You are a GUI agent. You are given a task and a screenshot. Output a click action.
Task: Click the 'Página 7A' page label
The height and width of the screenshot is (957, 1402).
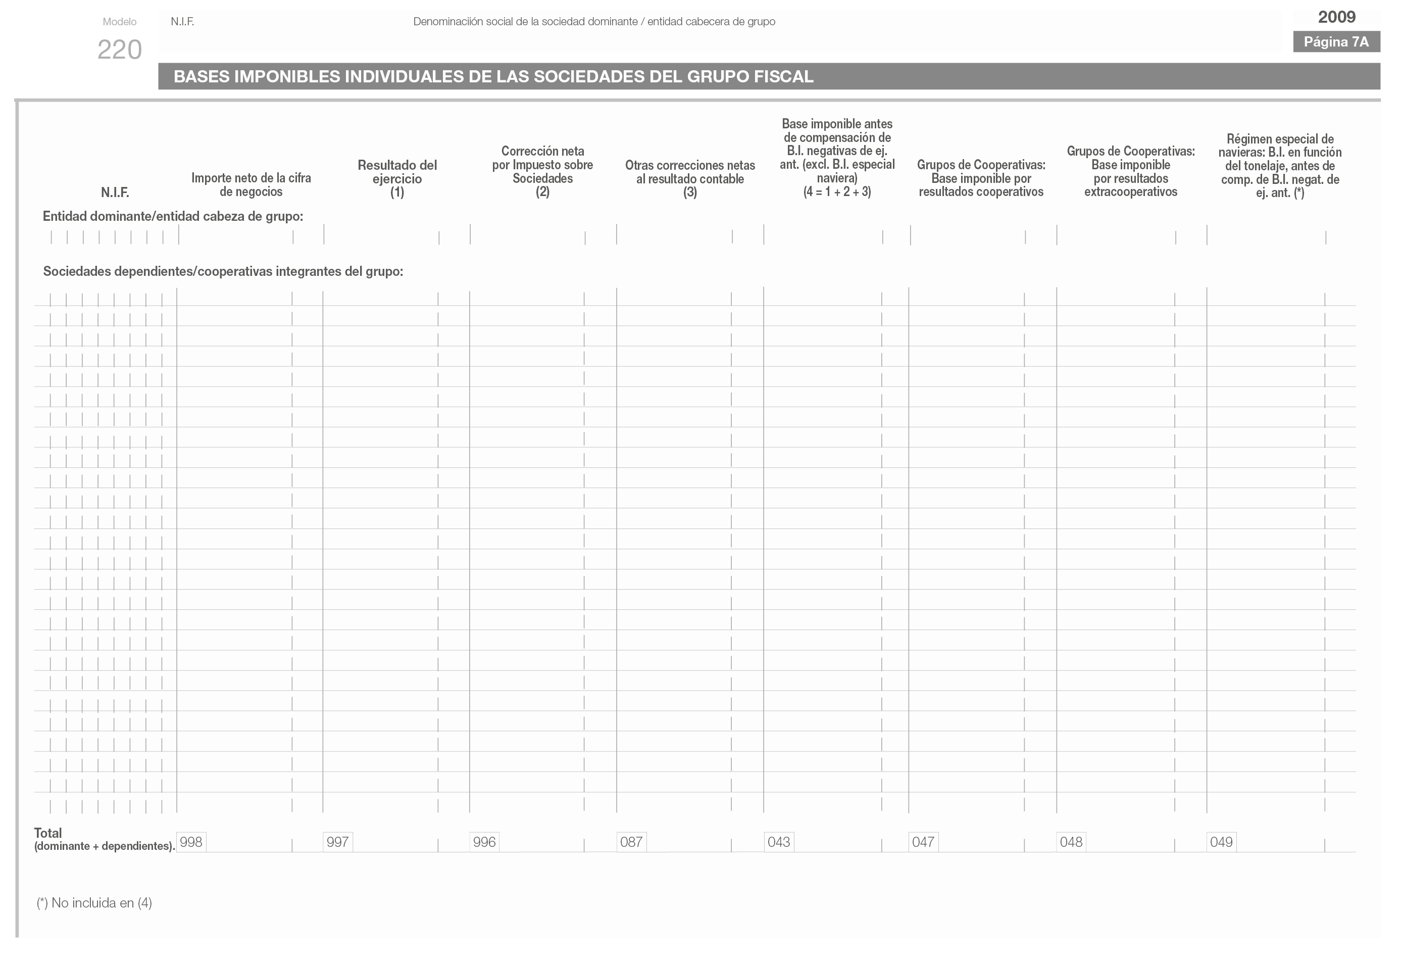click(x=1336, y=41)
